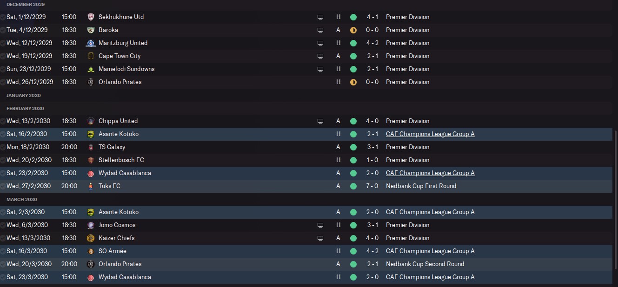Select the 7 - 0 Tuks FC result
The width and height of the screenshot is (618, 287).
click(372, 186)
